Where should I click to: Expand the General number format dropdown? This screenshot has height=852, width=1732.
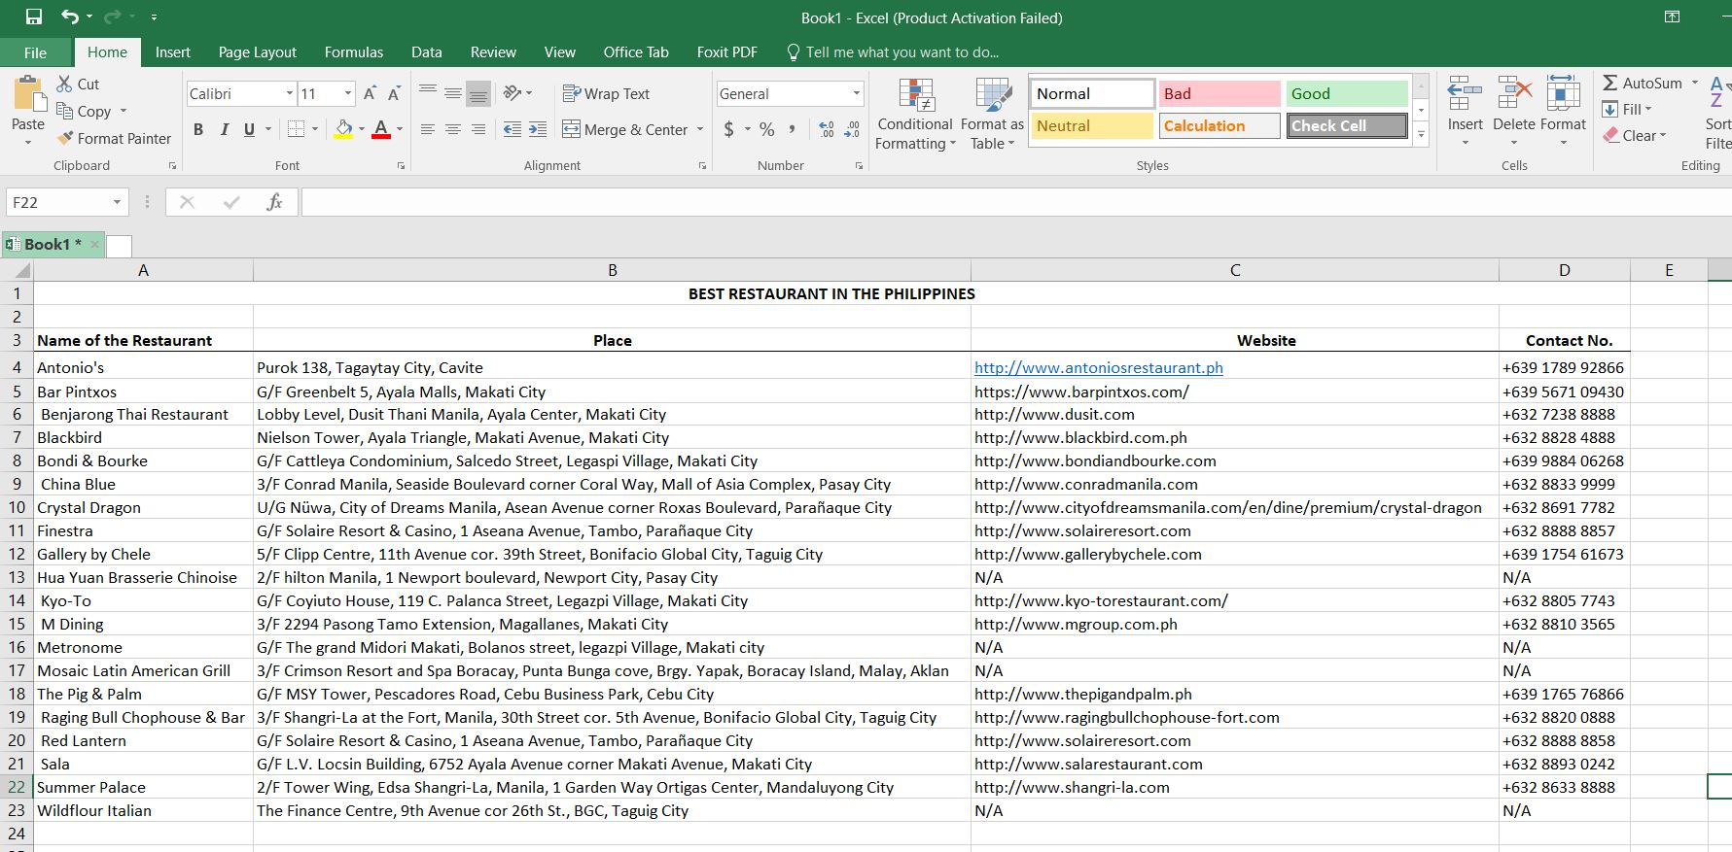pyautogui.click(x=856, y=94)
